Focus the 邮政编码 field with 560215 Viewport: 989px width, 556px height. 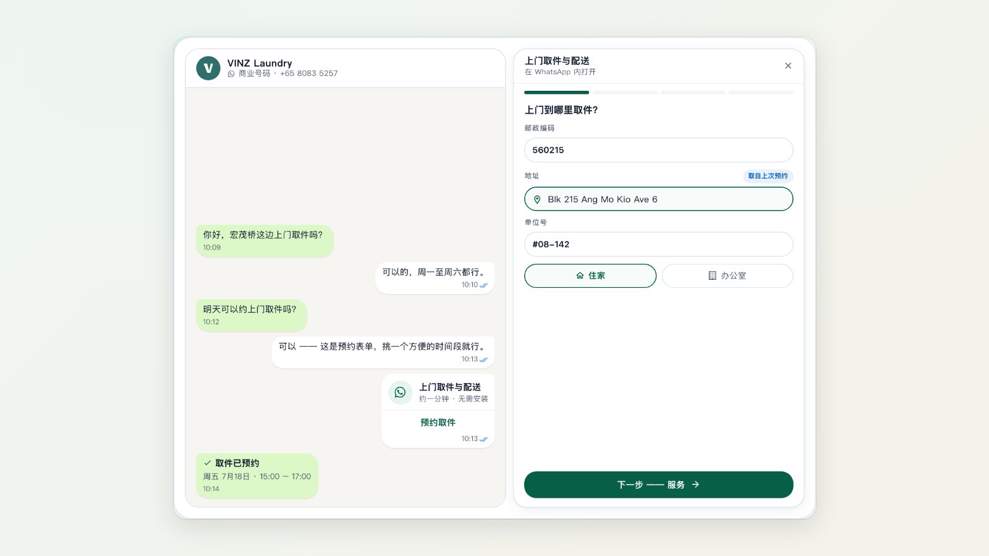tap(659, 150)
